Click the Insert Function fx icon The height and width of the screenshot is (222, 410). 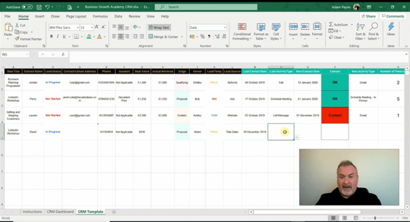click(x=63, y=54)
